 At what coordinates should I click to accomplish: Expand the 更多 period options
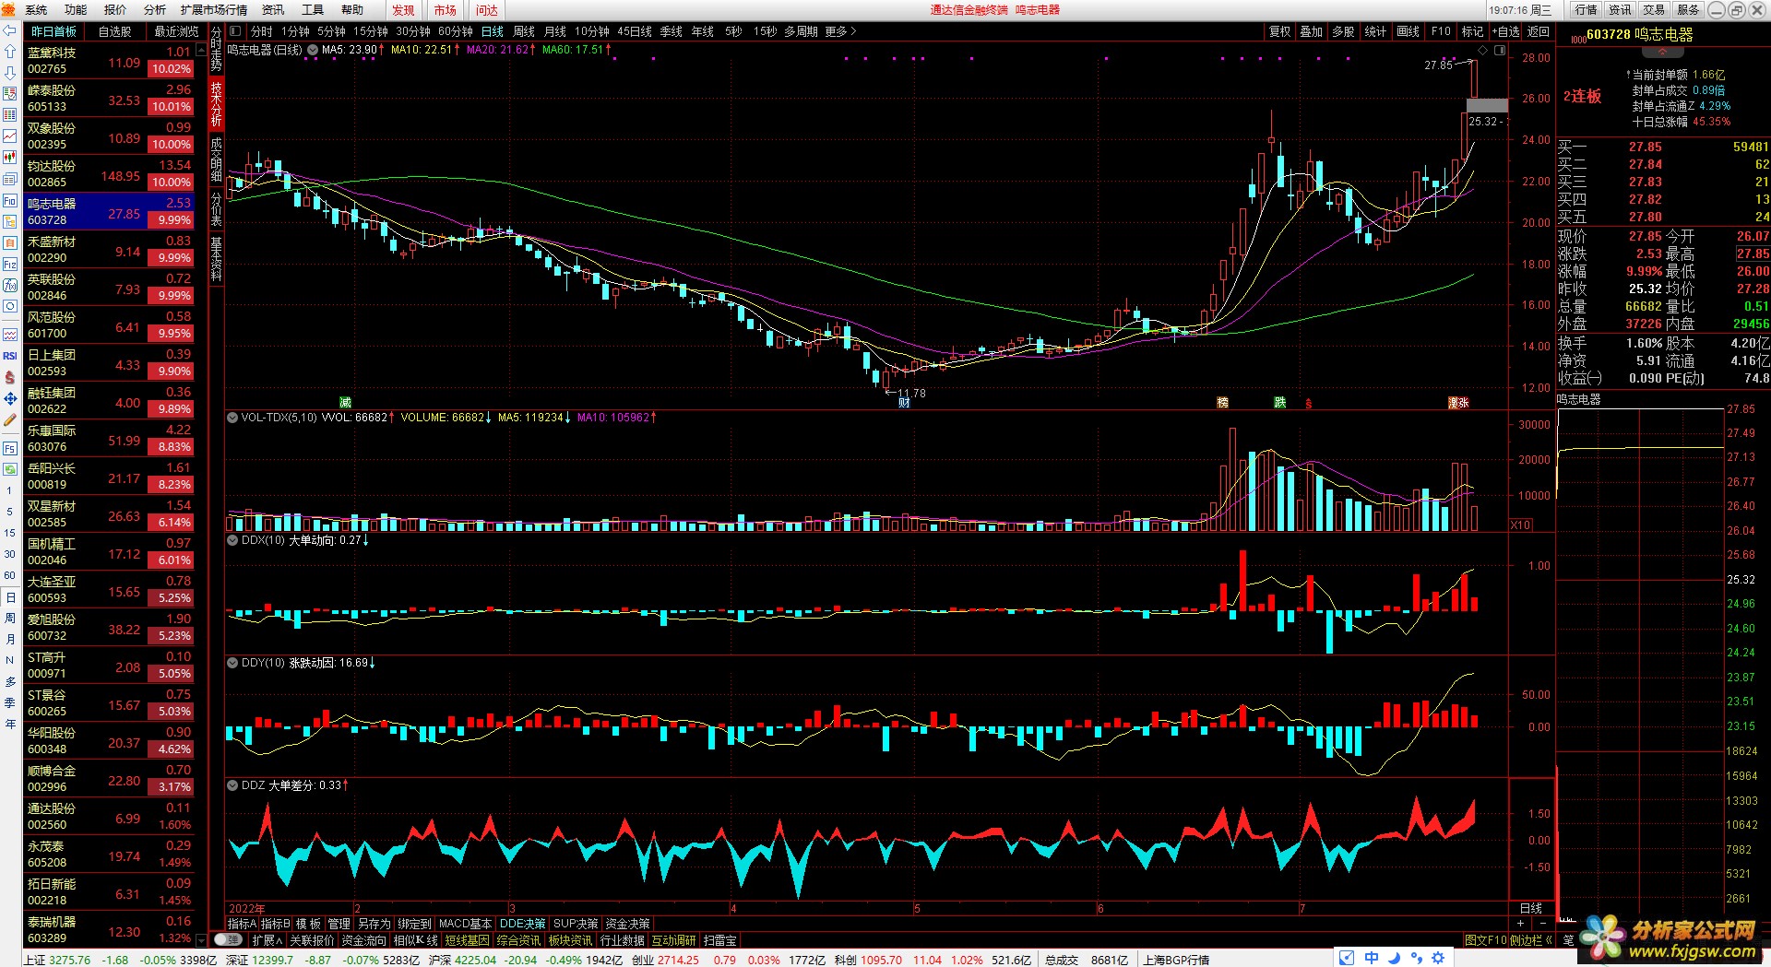[x=840, y=31]
